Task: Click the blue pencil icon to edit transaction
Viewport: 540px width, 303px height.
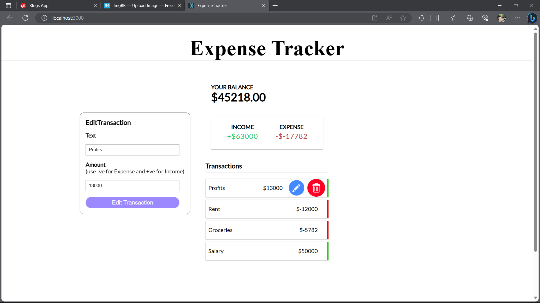Action: (296, 188)
